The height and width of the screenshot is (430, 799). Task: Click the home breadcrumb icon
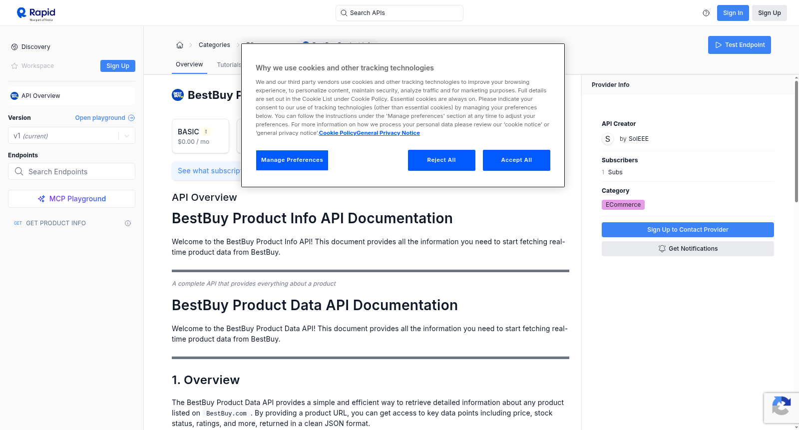(x=180, y=45)
